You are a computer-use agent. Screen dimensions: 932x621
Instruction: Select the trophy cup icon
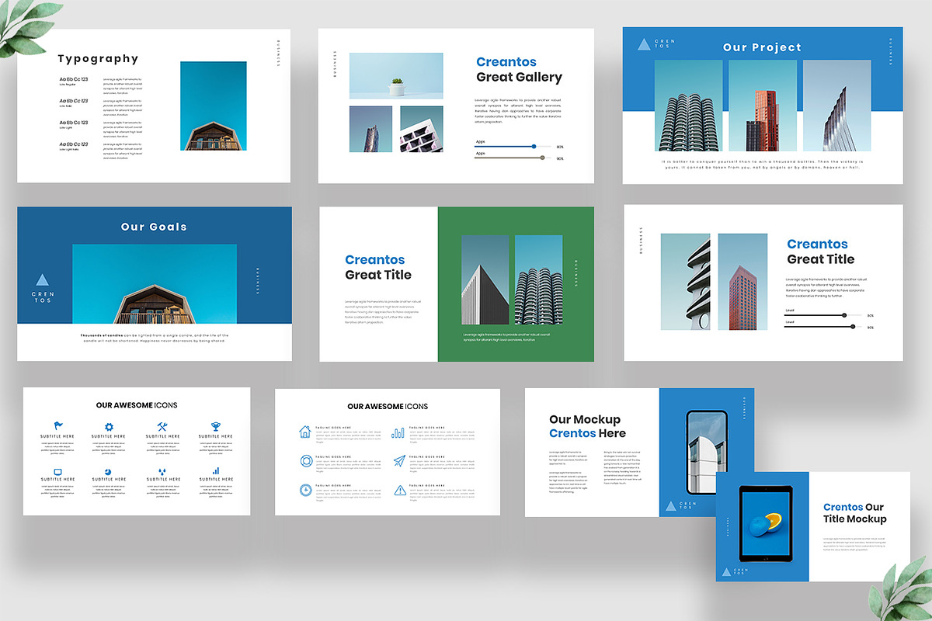click(x=216, y=426)
